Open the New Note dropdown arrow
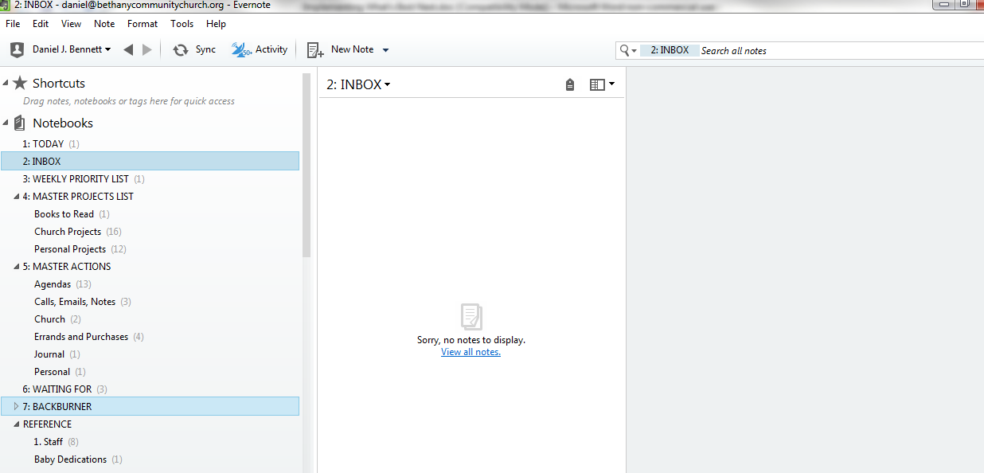The image size is (984, 473). [x=386, y=50]
